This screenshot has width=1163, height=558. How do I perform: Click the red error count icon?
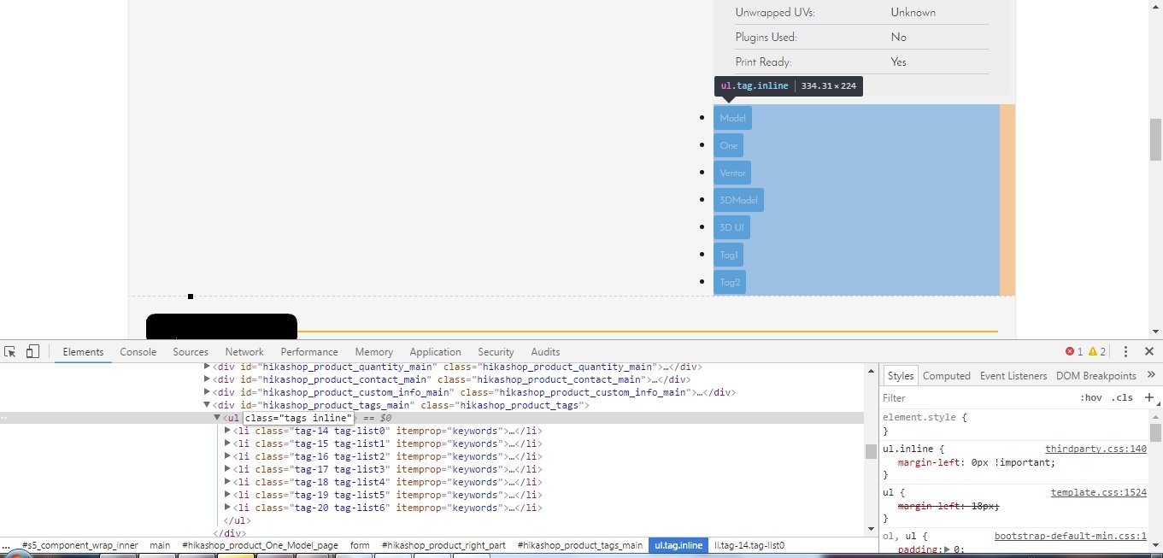point(1070,352)
